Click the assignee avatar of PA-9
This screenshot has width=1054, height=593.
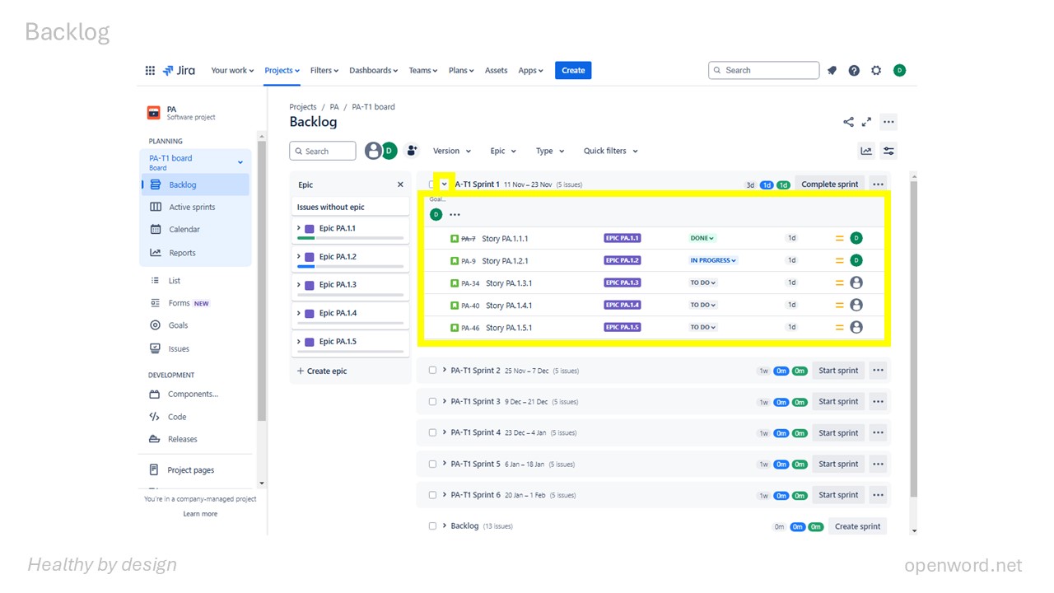856,260
